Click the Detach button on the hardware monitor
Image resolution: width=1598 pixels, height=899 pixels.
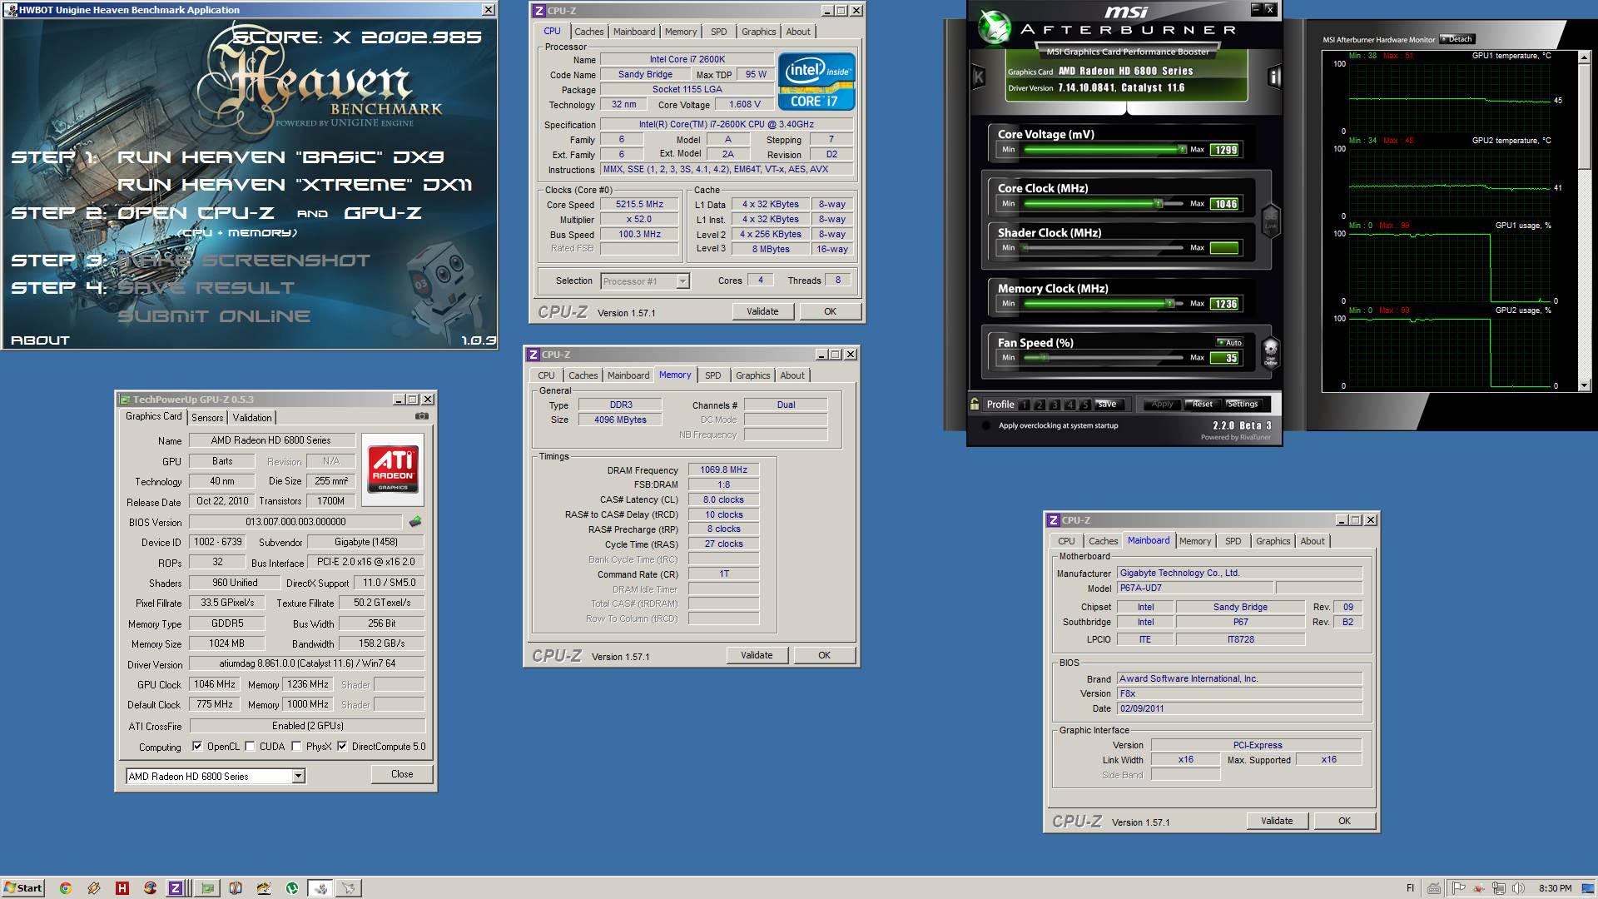point(1457,39)
